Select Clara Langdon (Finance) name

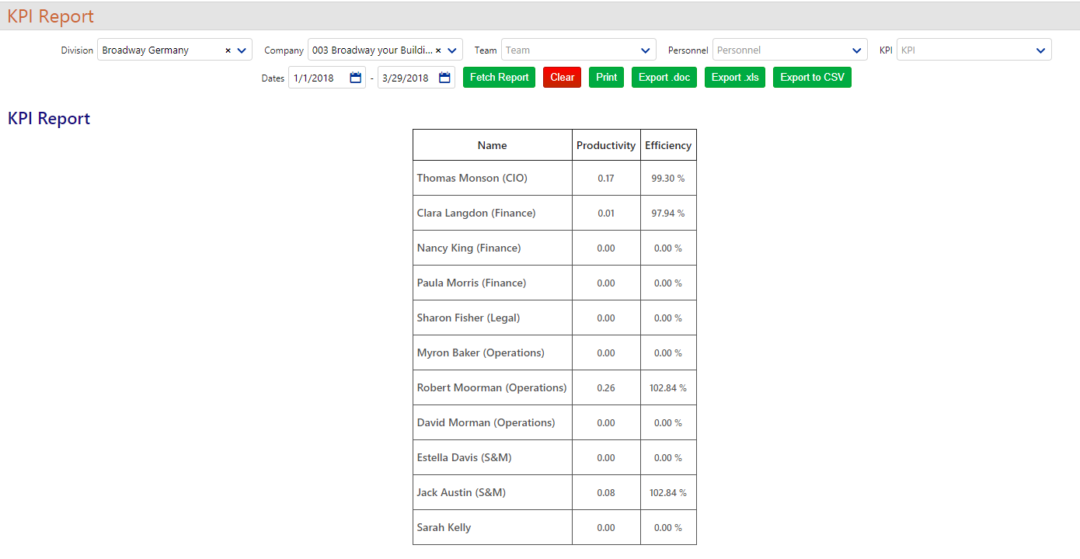[x=476, y=213]
